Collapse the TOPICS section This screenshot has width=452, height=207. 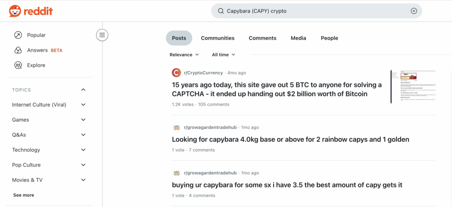point(83,90)
